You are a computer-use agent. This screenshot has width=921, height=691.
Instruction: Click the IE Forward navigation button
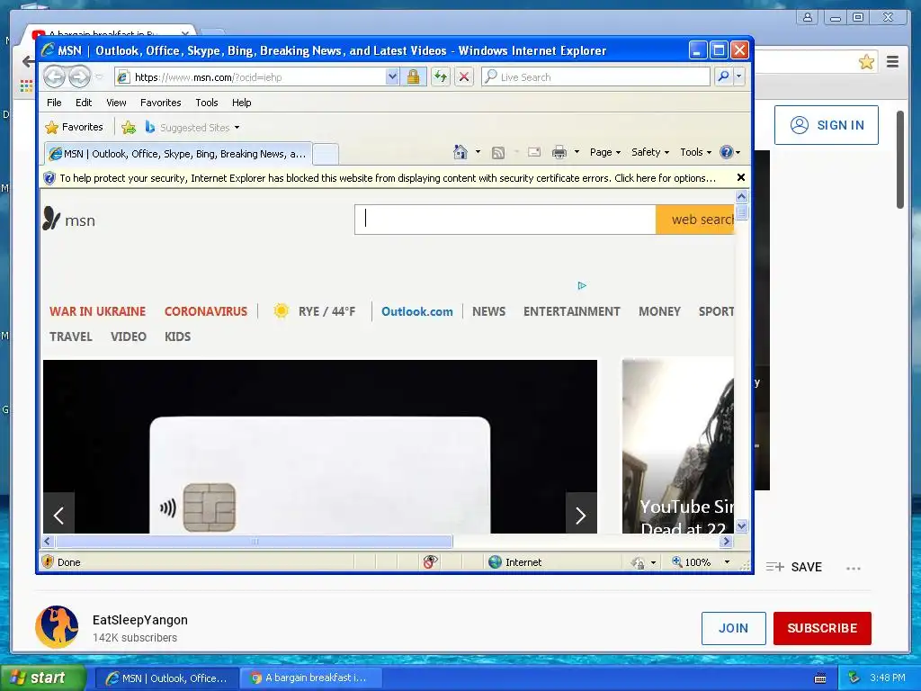(80, 77)
